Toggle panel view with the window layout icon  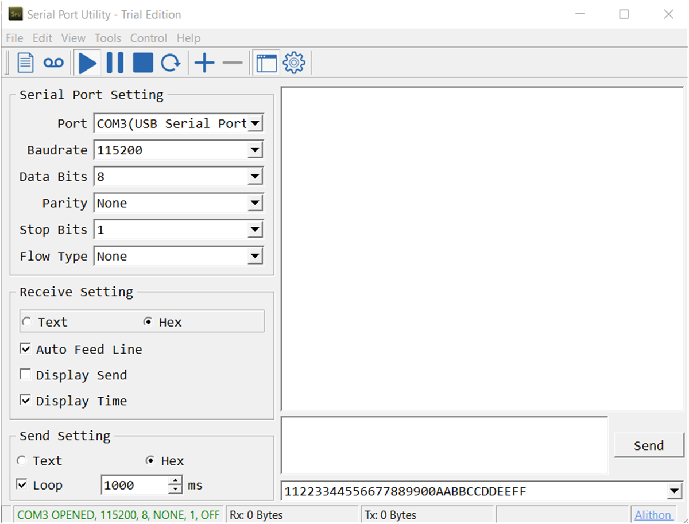tap(266, 62)
